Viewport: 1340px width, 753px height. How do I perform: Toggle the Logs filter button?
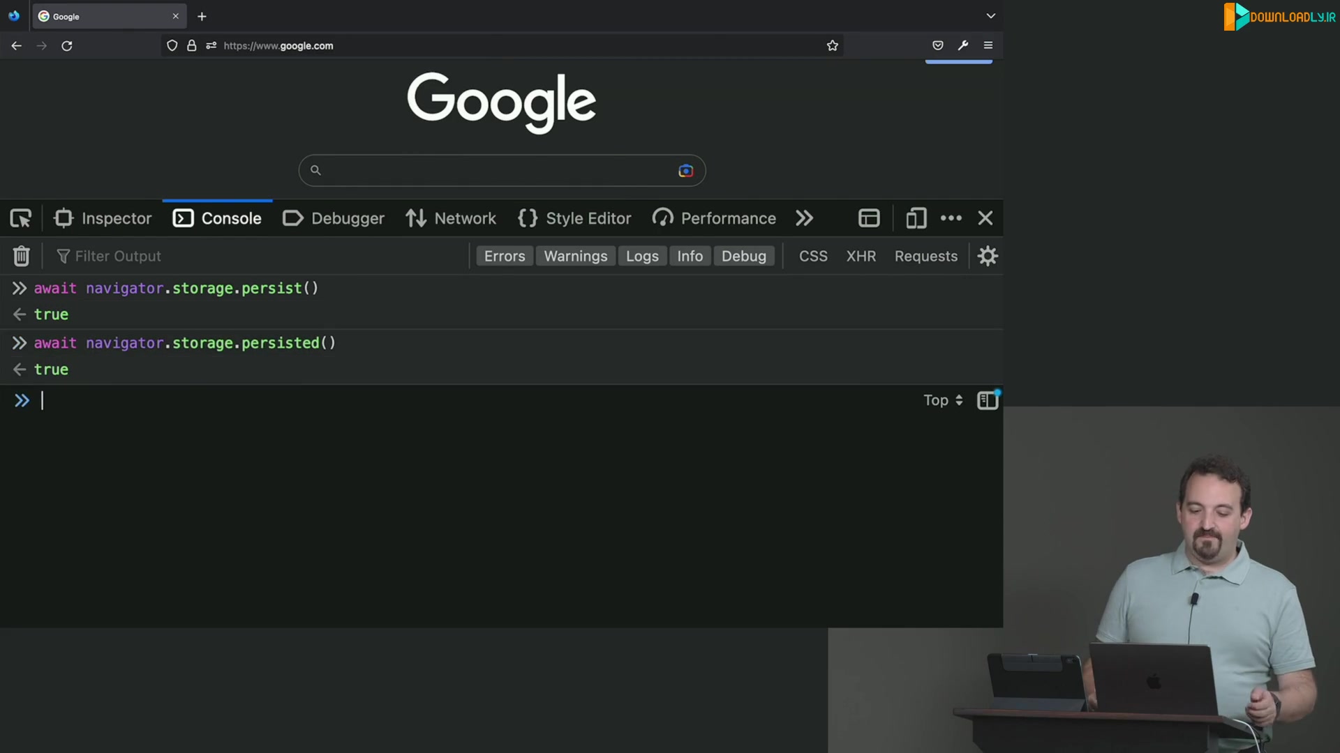[x=641, y=257]
